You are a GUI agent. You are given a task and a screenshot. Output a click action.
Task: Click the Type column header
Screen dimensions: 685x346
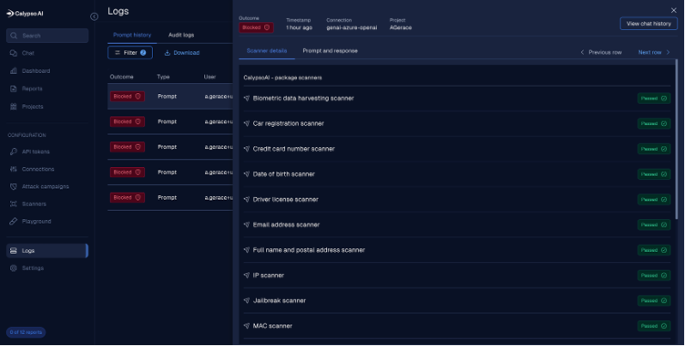pos(163,77)
